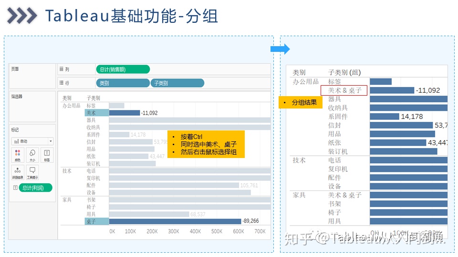Click 装订机 row label in right chart
The height and width of the screenshot is (257, 458).
click(x=338, y=151)
